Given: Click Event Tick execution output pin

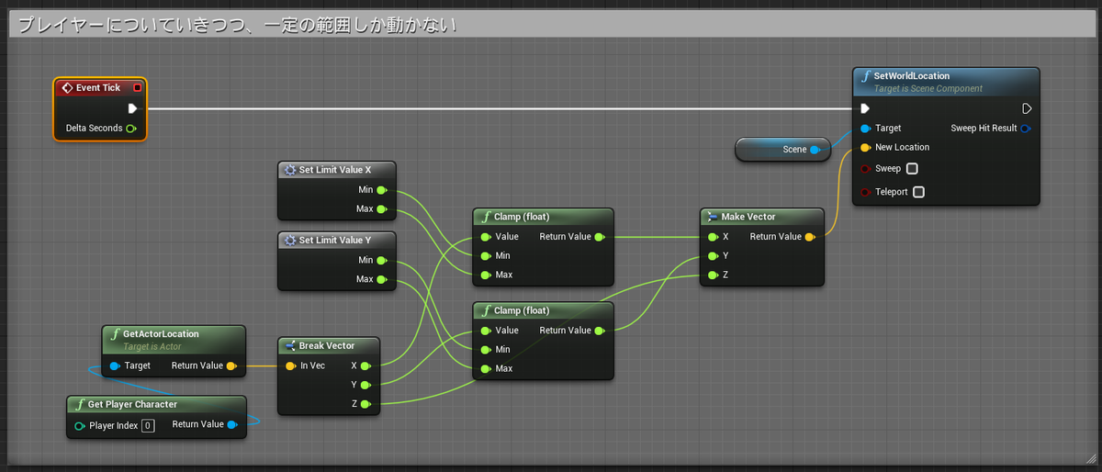Looking at the screenshot, I should 133,108.
